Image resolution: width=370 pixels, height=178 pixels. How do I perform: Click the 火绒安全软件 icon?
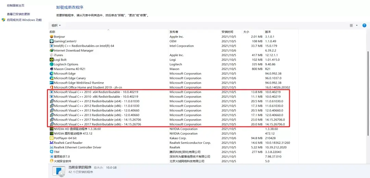[x=52, y=161]
